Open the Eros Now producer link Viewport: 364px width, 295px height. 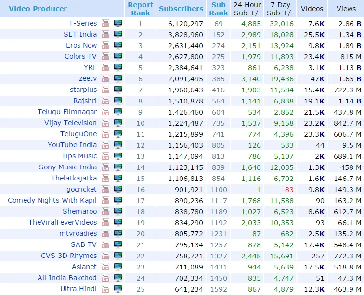[x=81, y=45]
